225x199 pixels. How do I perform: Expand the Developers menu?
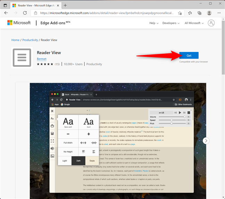click(x=171, y=23)
